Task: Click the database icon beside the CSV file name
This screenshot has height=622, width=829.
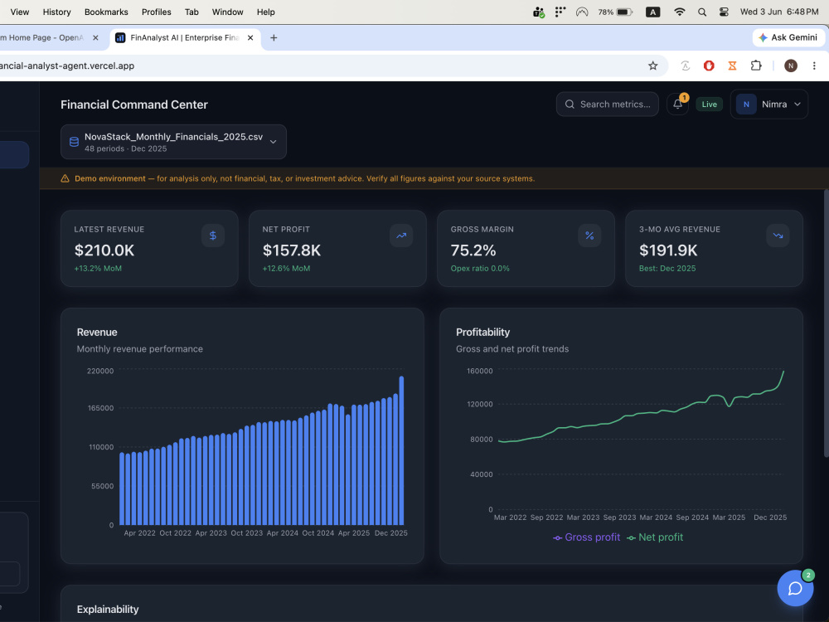Action: click(x=74, y=142)
